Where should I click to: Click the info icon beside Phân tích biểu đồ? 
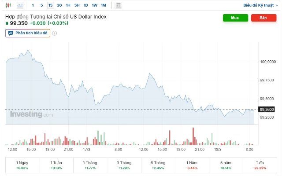click(x=55, y=33)
